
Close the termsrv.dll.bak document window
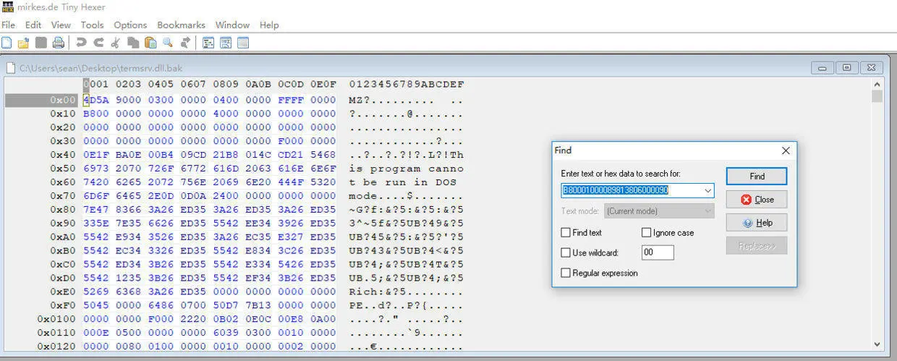coord(871,68)
